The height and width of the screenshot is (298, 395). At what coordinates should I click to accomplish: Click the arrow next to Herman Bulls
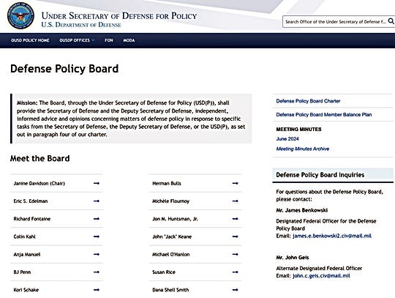click(235, 183)
